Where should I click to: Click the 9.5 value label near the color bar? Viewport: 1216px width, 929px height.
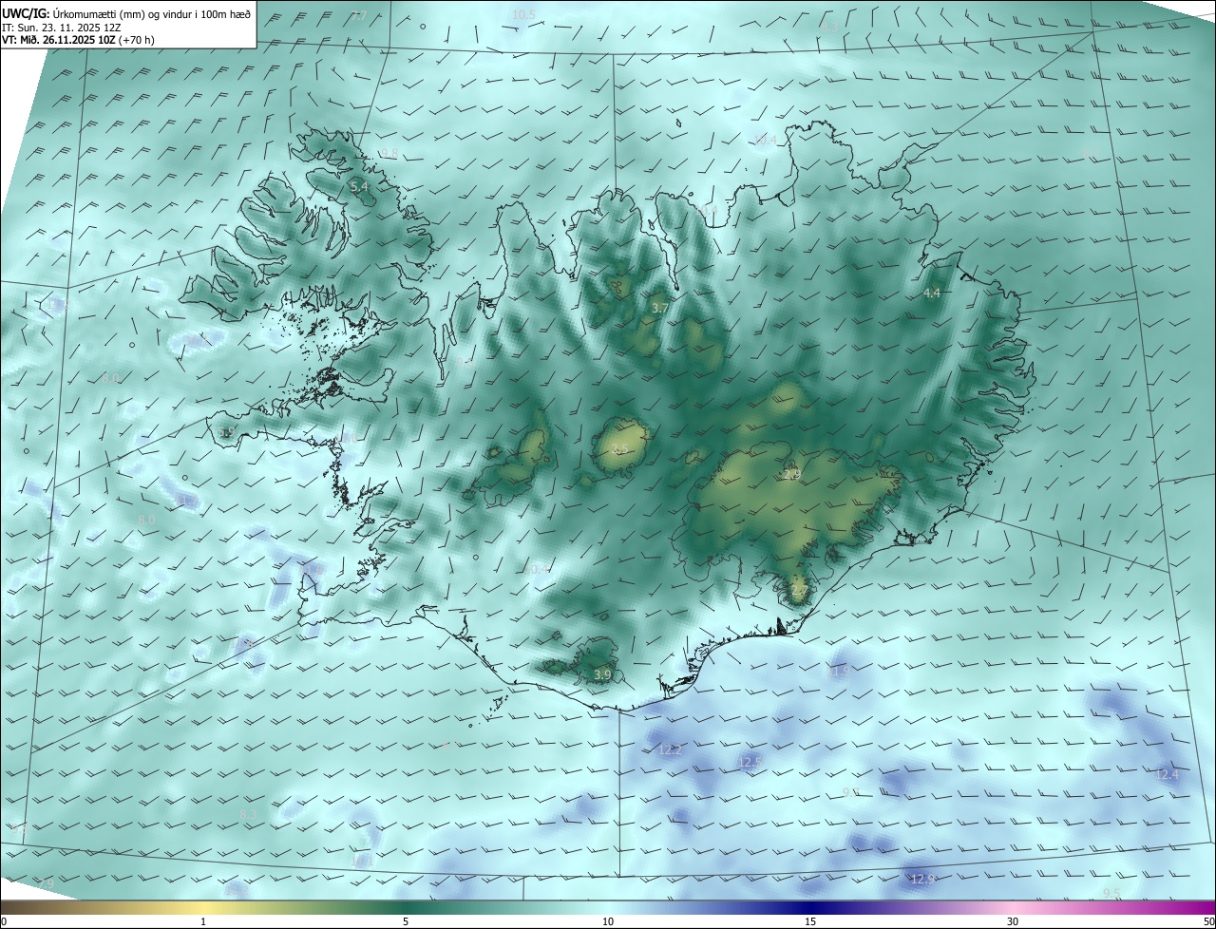tap(1111, 892)
